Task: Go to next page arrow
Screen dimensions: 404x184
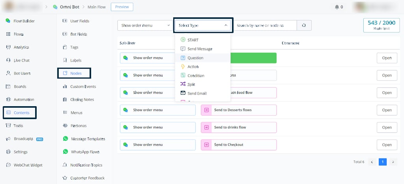Action: coord(393,162)
